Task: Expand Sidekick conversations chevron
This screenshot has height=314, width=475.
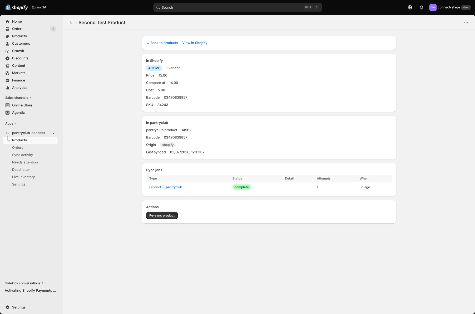Action: pyautogui.click(x=43, y=283)
